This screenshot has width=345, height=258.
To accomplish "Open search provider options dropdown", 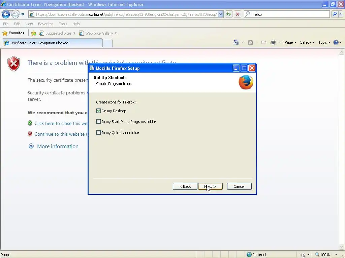I will 341,14.
